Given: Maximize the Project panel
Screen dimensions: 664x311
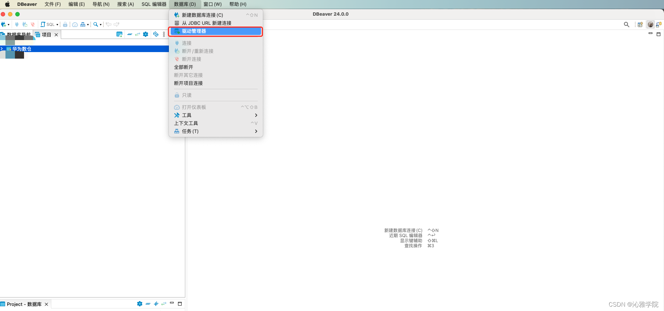Looking at the screenshot, I should pyautogui.click(x=180, y=304).
